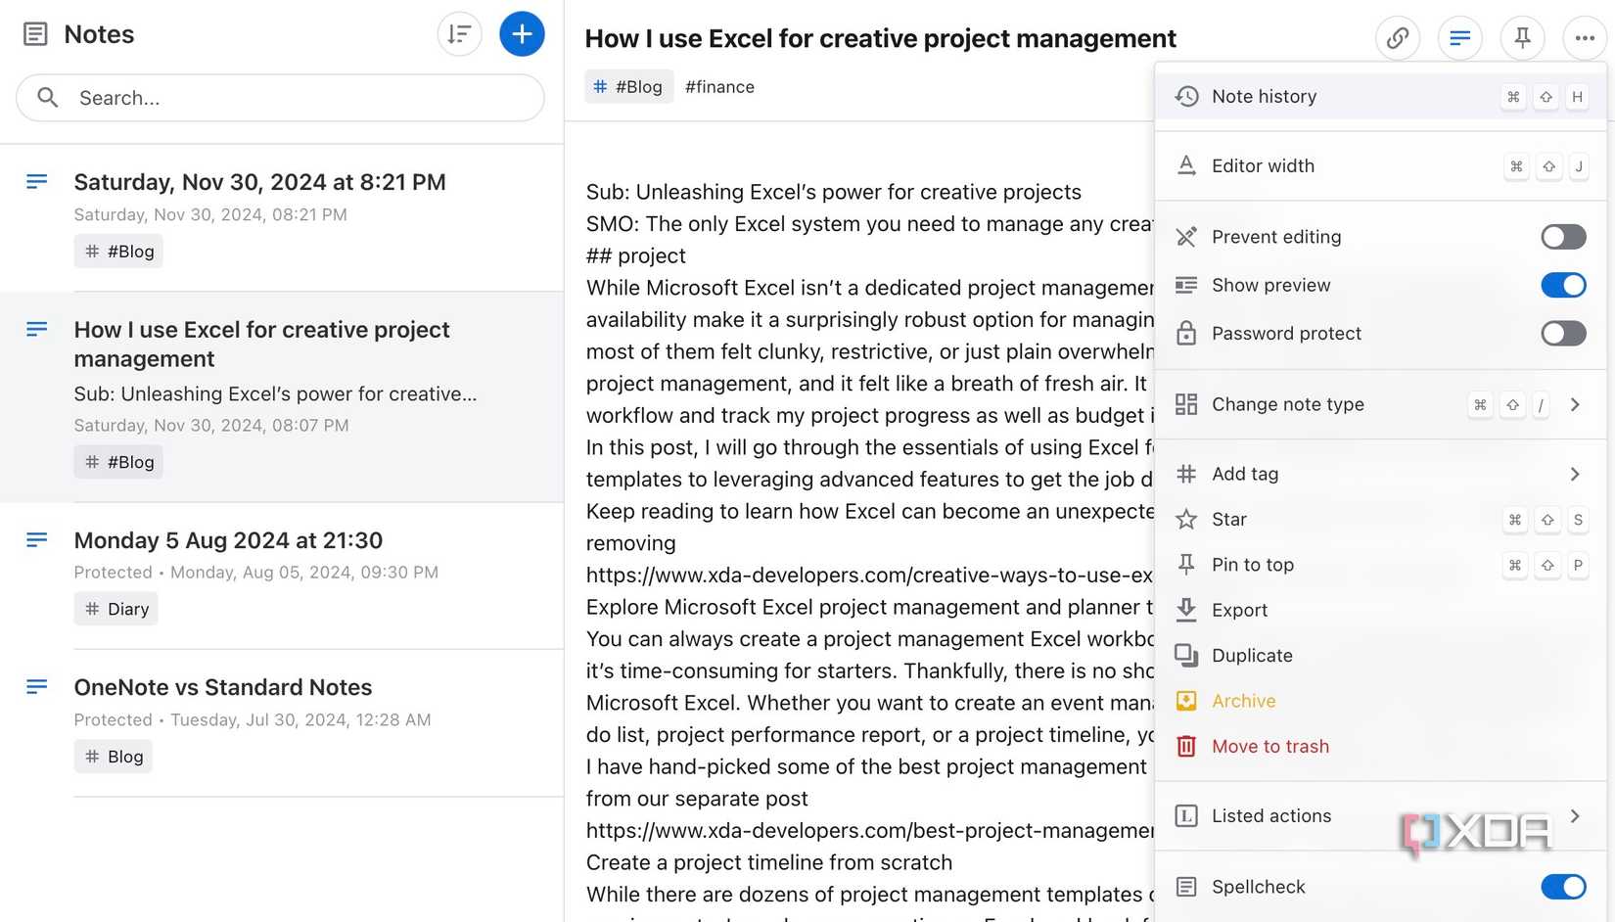This screenshot has height=922, width=1615.
Task: Expand Add tag submenu arrow
Action: [x=1575, y=474]
